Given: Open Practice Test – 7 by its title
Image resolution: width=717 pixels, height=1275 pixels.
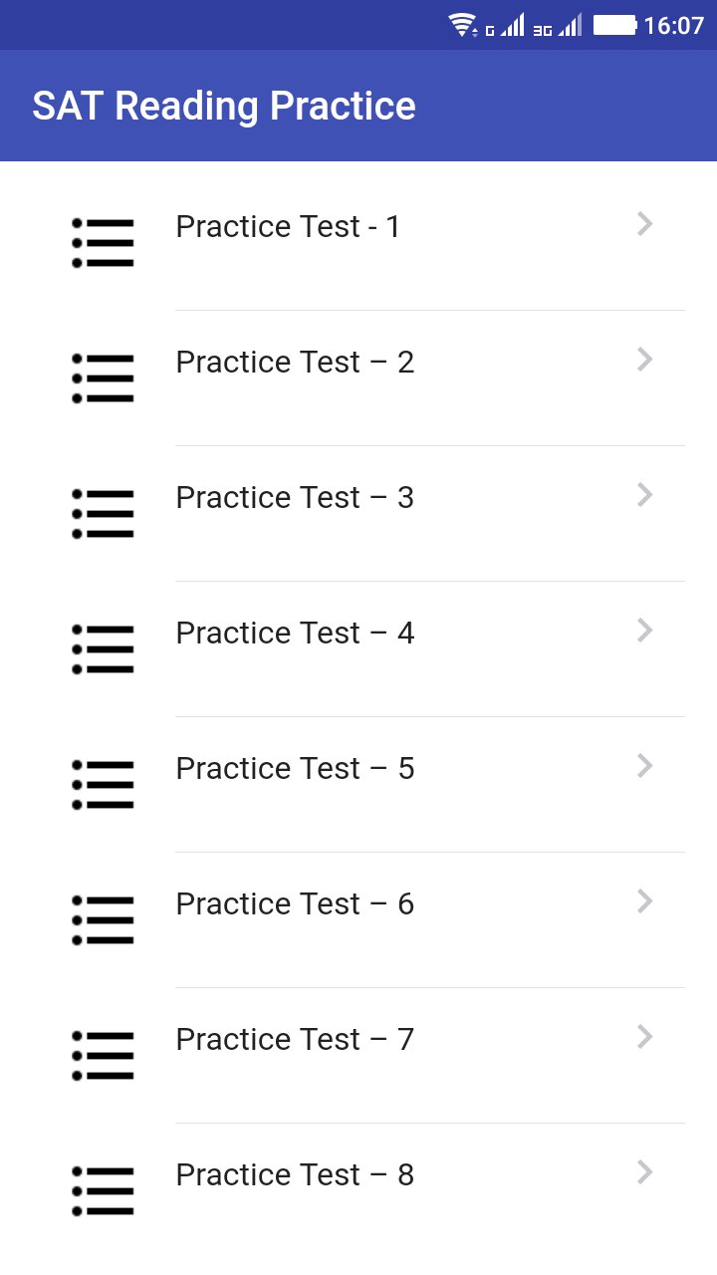Looking at the screenshot, I should [295, 1040].
